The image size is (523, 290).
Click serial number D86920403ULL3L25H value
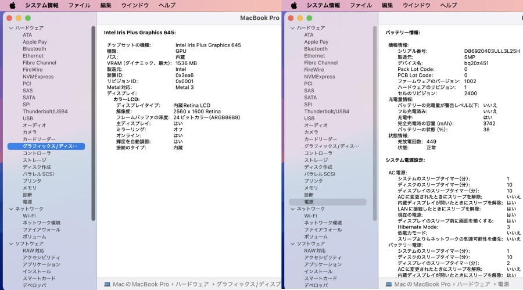[492, 51]
